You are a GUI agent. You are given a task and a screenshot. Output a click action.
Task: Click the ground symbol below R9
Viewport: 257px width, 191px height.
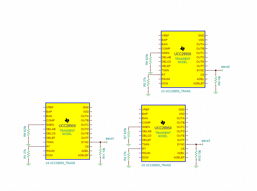(x=216, y=93)
